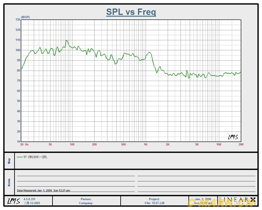Viewport: 262px width, 210px height.
Task: Click the 20K frequency axis label
Action: (241, 144)
